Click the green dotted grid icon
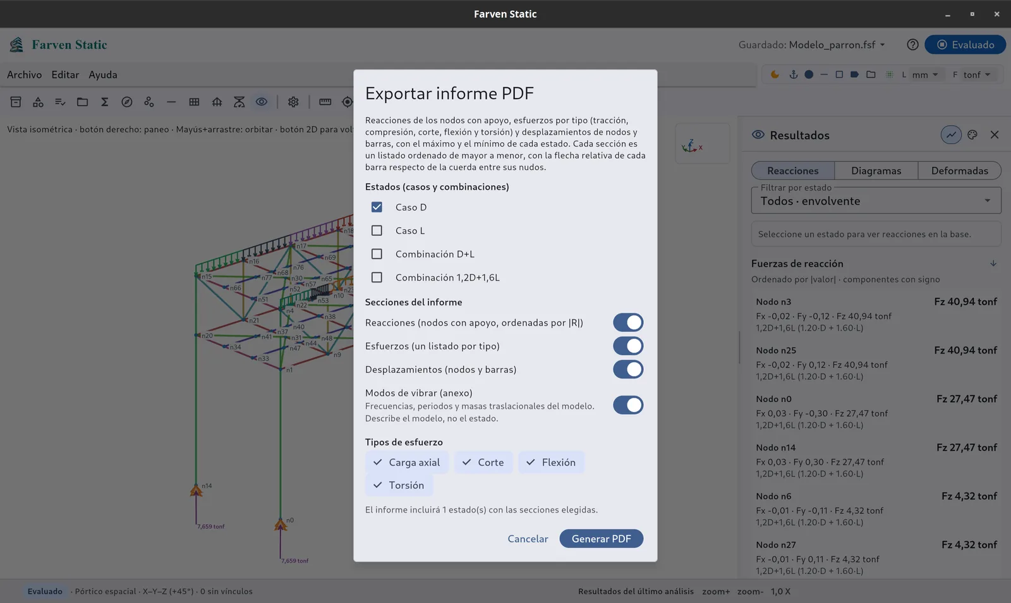The width and height of the screenshot is (1011, 603). (890, 75)
